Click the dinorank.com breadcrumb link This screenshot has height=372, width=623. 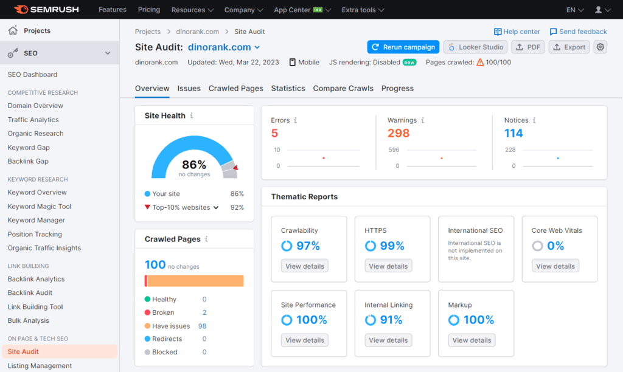(198, 32)
